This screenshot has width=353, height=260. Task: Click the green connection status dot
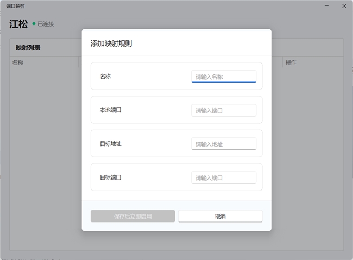point(34,24)
